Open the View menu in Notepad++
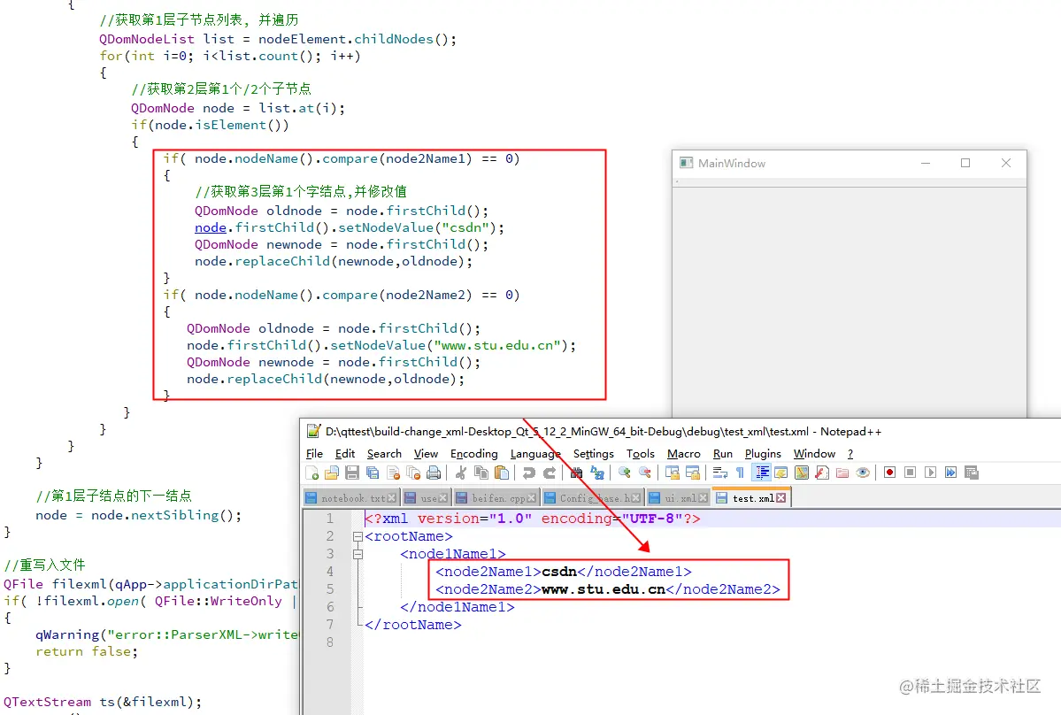 427,454
